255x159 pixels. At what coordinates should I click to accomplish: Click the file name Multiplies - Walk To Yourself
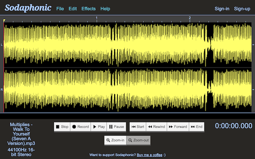click(21, 134)
